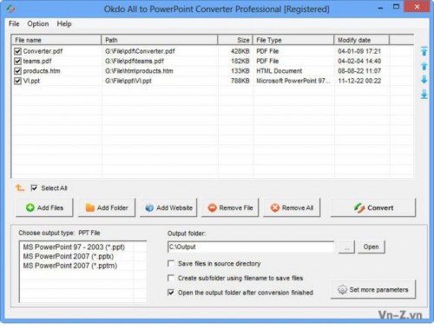Sort by Path column header
Image resolution: width=434 pixels, height=329 pixels.
coord(160,40)
